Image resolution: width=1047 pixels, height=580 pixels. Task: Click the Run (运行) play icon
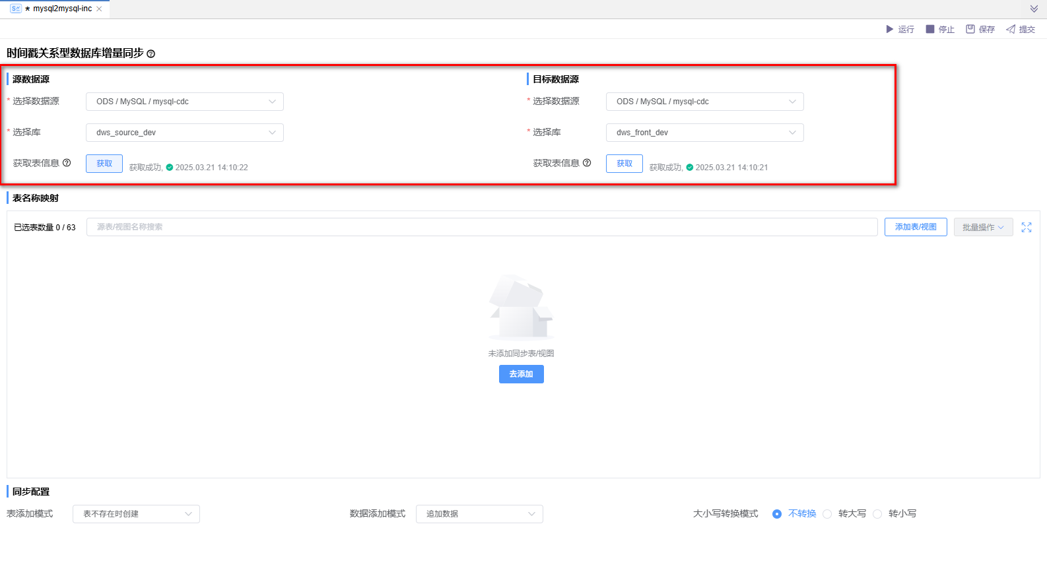point(889,29)
